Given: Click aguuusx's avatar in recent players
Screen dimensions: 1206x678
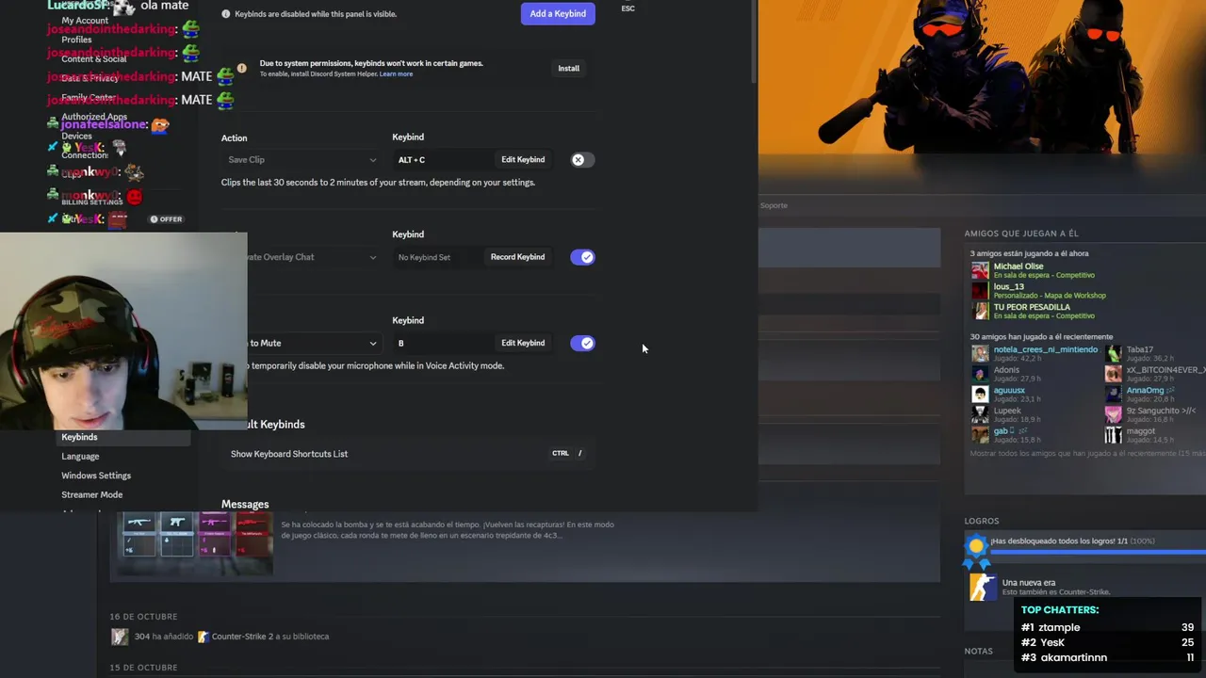Looking at the screenshot, I should [980, 395].
